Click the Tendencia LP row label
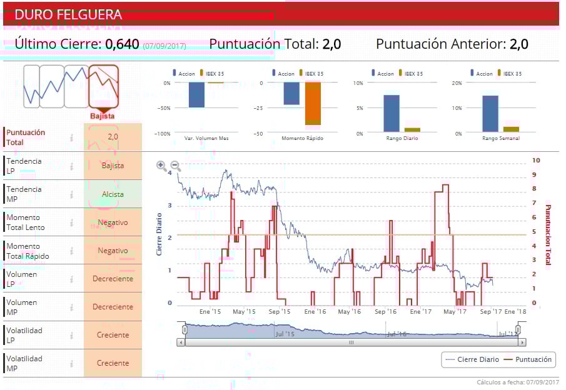This screenshot has height=390, width=566. tap(24, 166)
